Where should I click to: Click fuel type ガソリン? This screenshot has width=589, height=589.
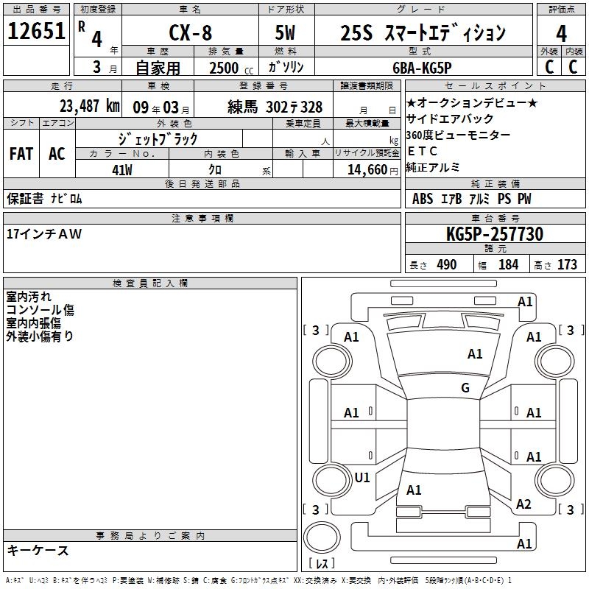click(x=286, y=67)
